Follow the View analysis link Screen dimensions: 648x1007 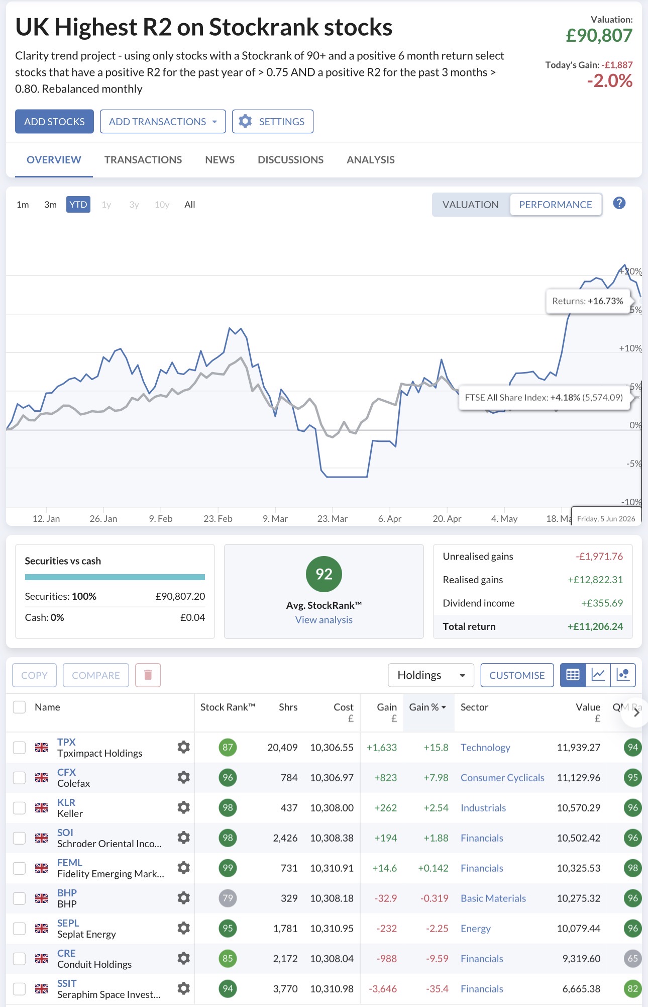point(324,620)
